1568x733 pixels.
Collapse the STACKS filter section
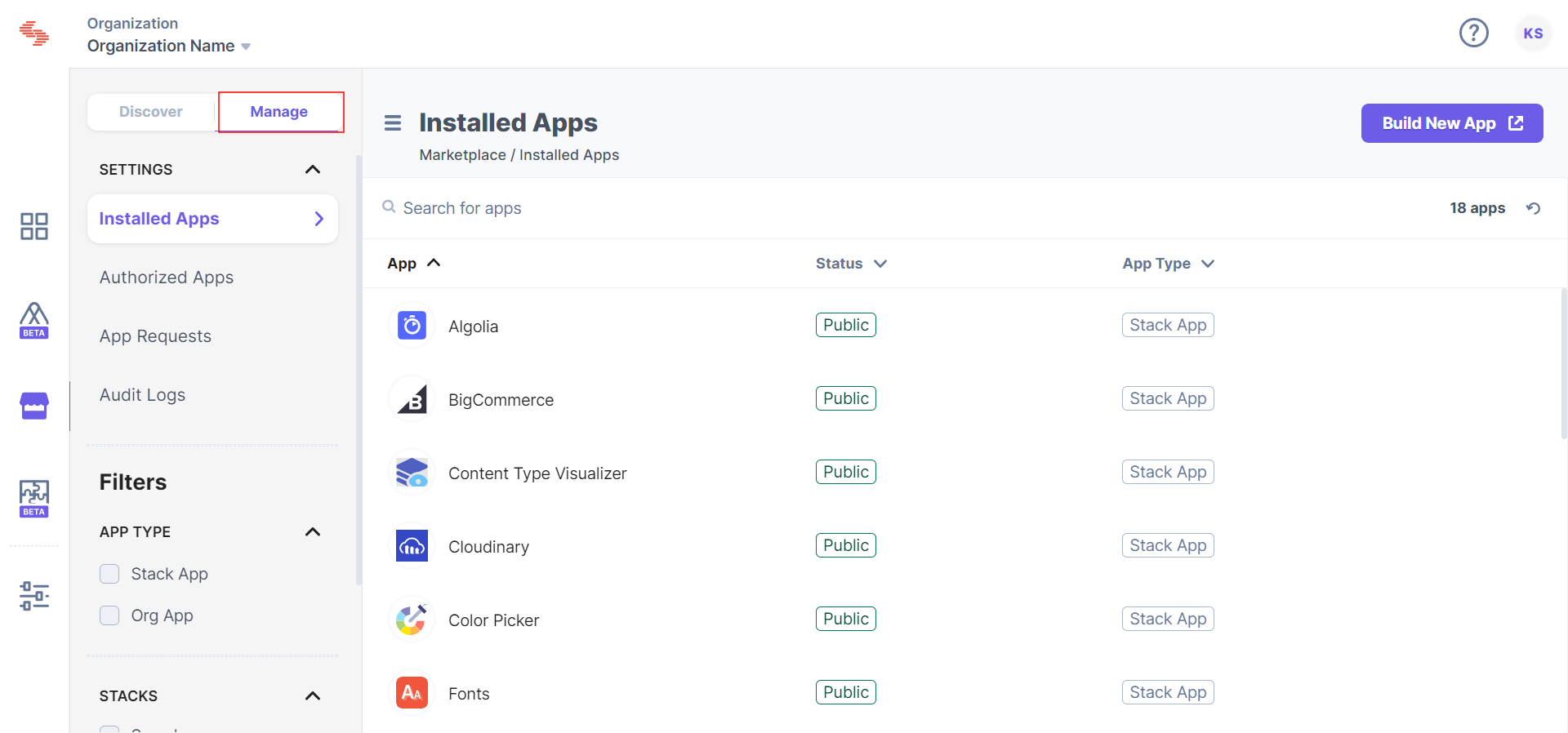[x=313, y=696]
